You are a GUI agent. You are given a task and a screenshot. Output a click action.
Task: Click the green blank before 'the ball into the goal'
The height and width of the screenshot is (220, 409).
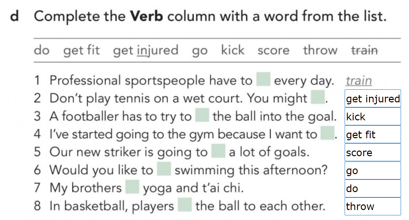202,116
